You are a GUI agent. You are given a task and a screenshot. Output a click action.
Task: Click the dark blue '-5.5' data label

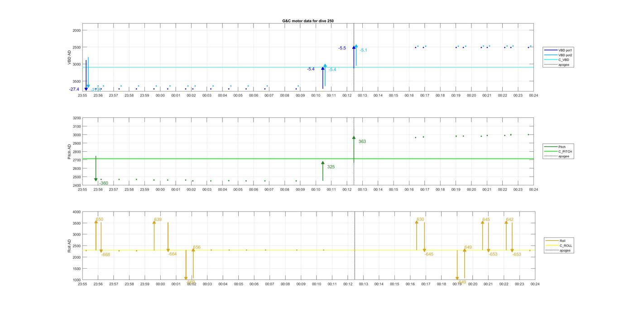[342, 48]
